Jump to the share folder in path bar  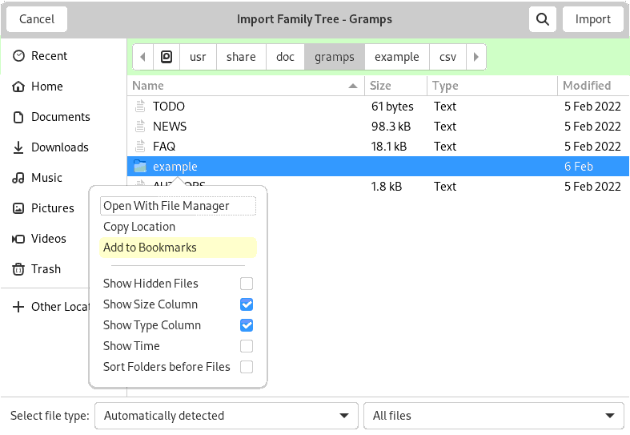[241, 57]
